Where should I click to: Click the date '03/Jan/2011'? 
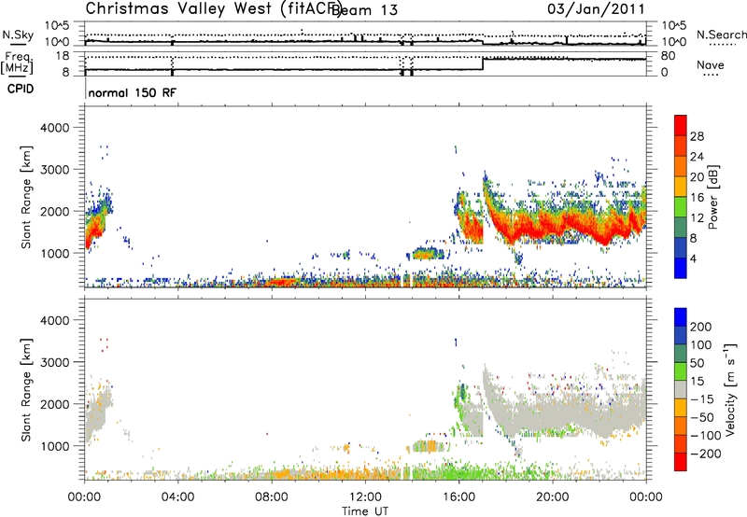click(596, 8)
